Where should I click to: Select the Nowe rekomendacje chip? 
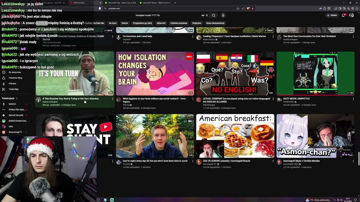pyautogui.click(x=215, y=23)
